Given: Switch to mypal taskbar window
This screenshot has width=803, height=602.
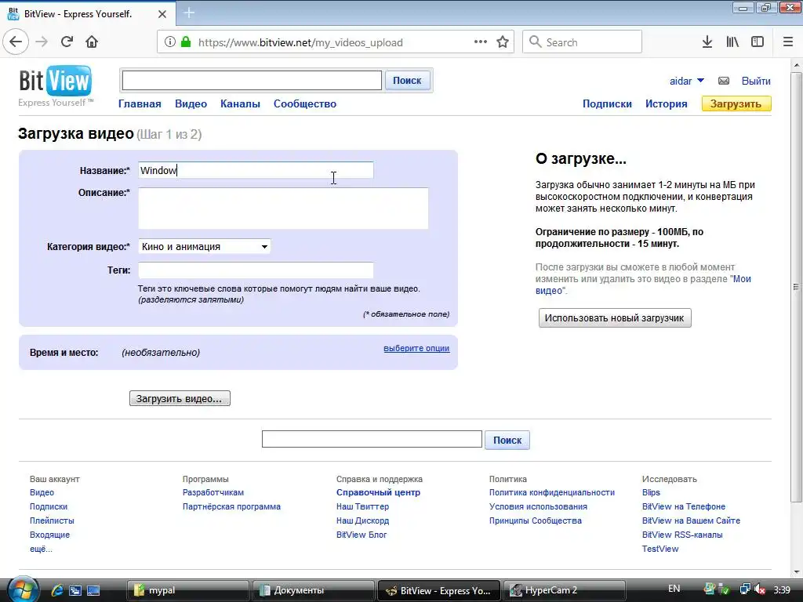Looking at the screenshot, I should (188, 590).
